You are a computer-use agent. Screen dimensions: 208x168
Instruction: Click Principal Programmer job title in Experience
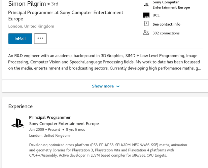[50, 117]
